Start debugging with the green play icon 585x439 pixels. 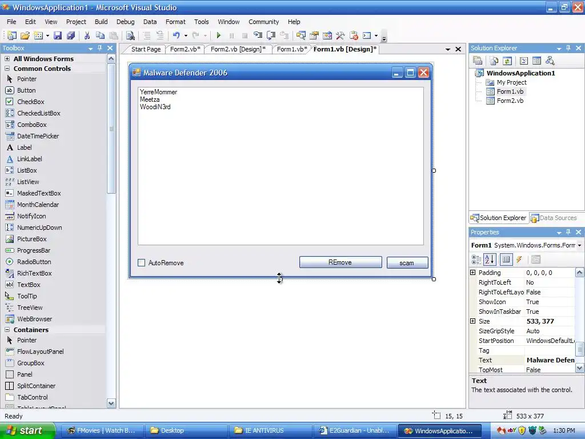219,35
